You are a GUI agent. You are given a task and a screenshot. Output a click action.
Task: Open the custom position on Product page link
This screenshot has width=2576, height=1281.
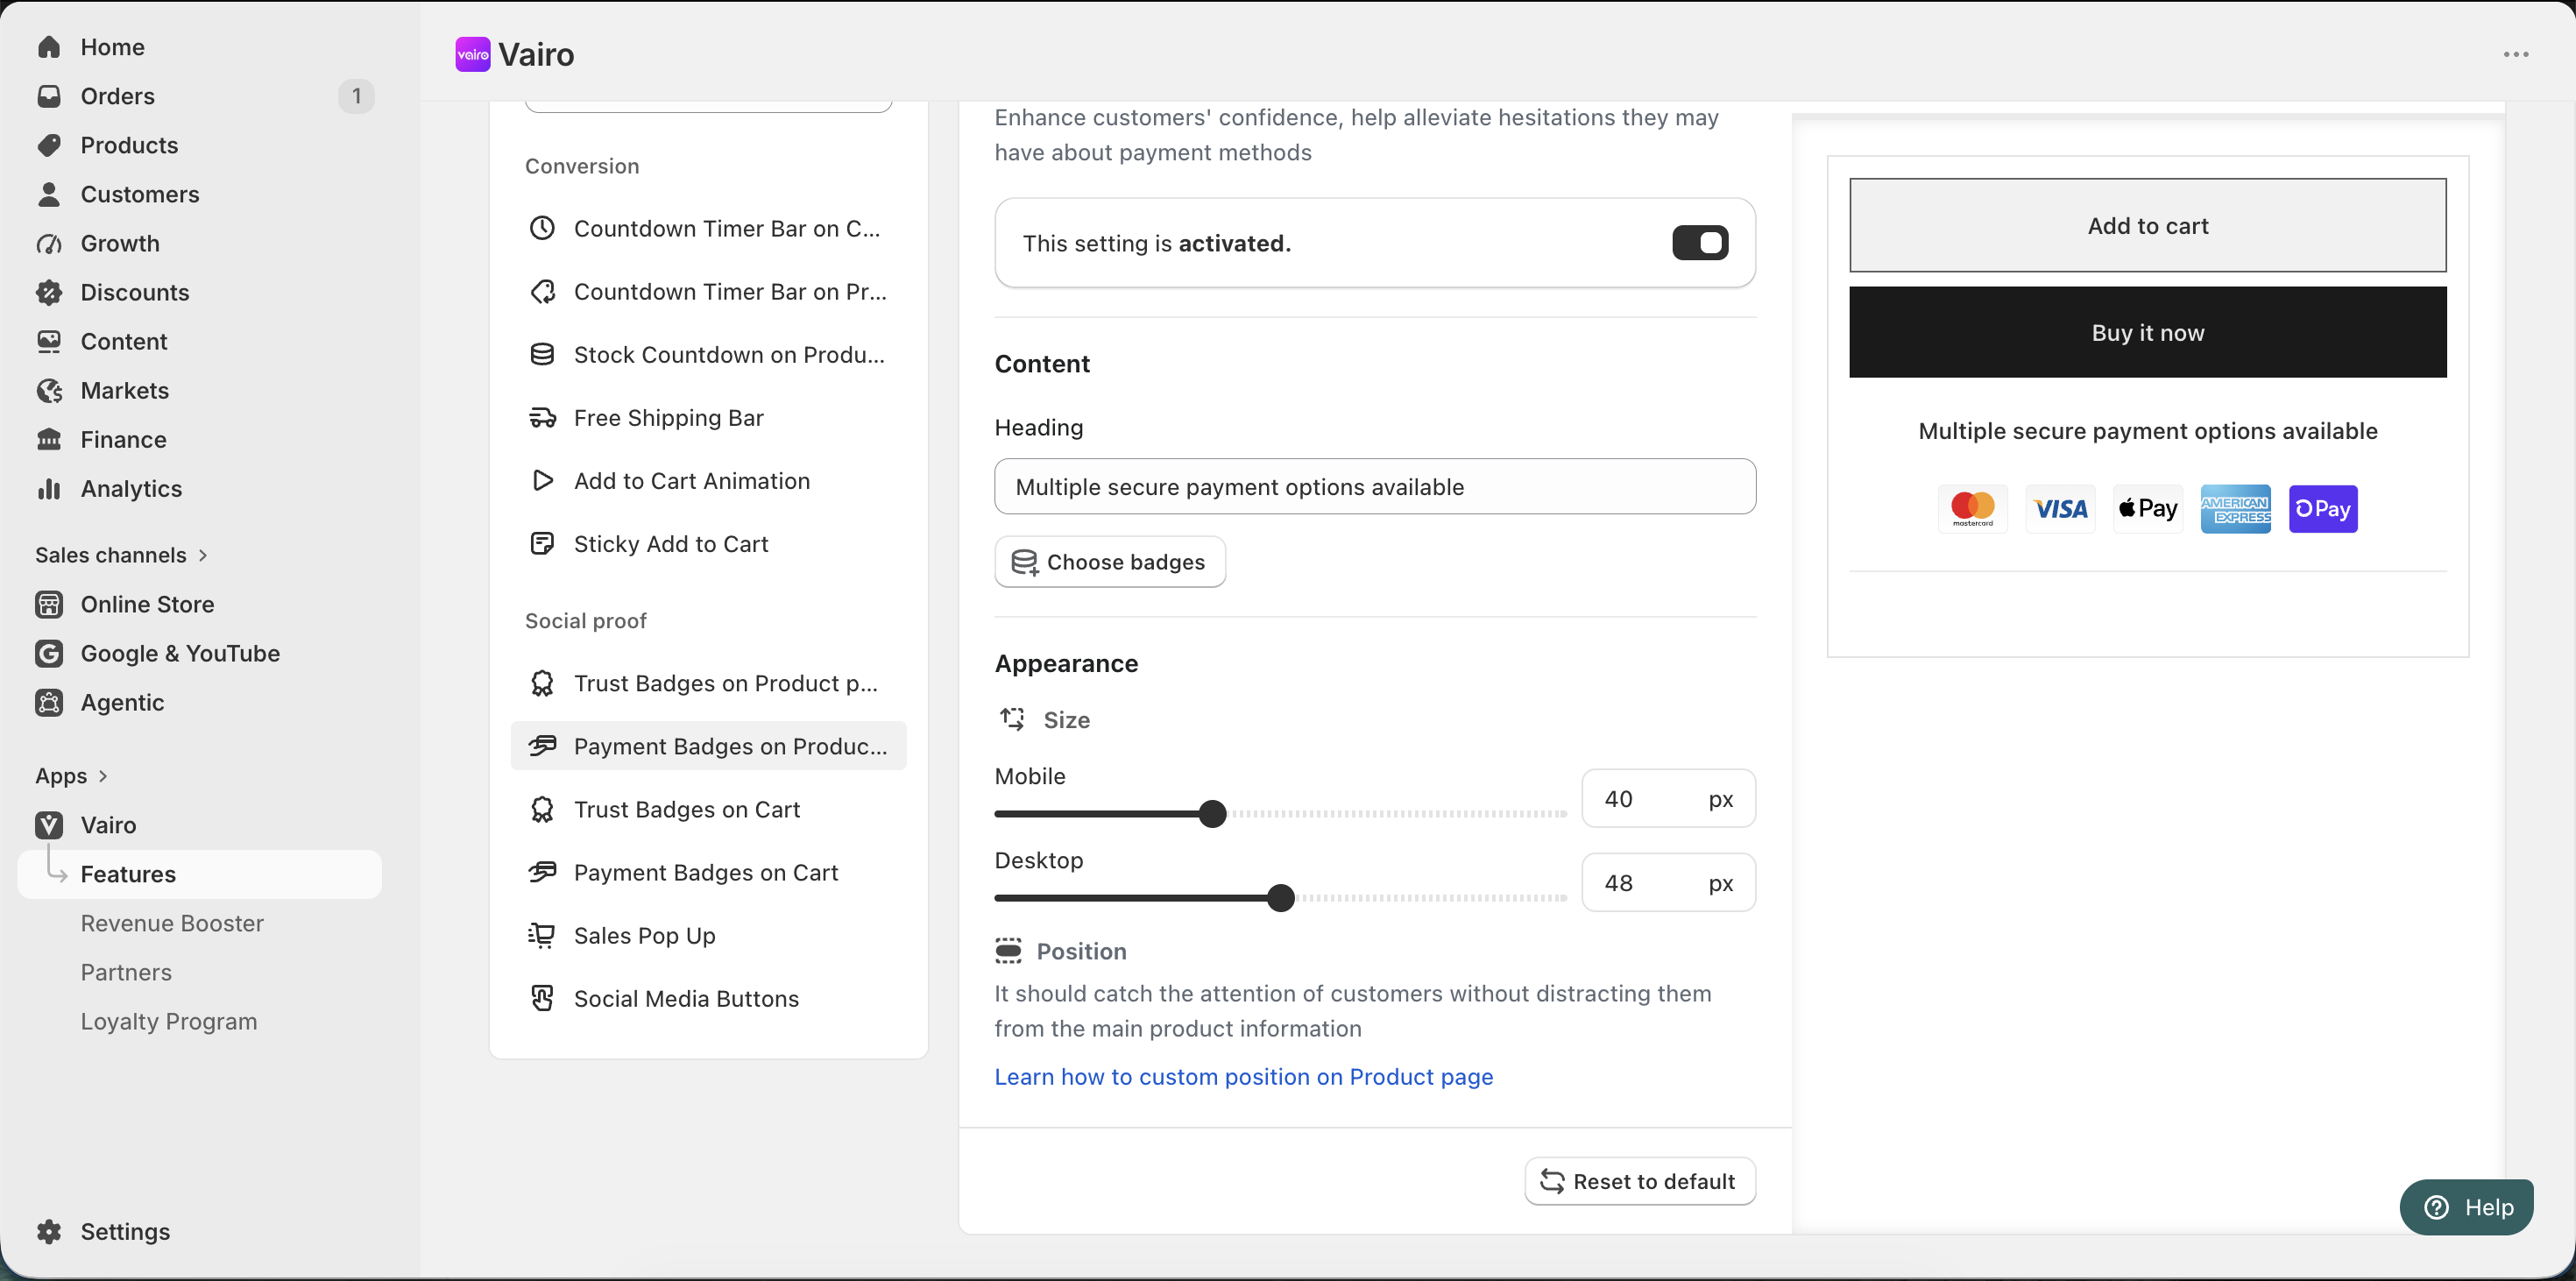(1243, 1076)
